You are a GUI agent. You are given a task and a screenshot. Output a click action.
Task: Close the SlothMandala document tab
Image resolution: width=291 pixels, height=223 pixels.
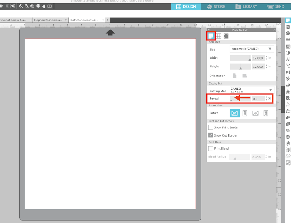102,20
